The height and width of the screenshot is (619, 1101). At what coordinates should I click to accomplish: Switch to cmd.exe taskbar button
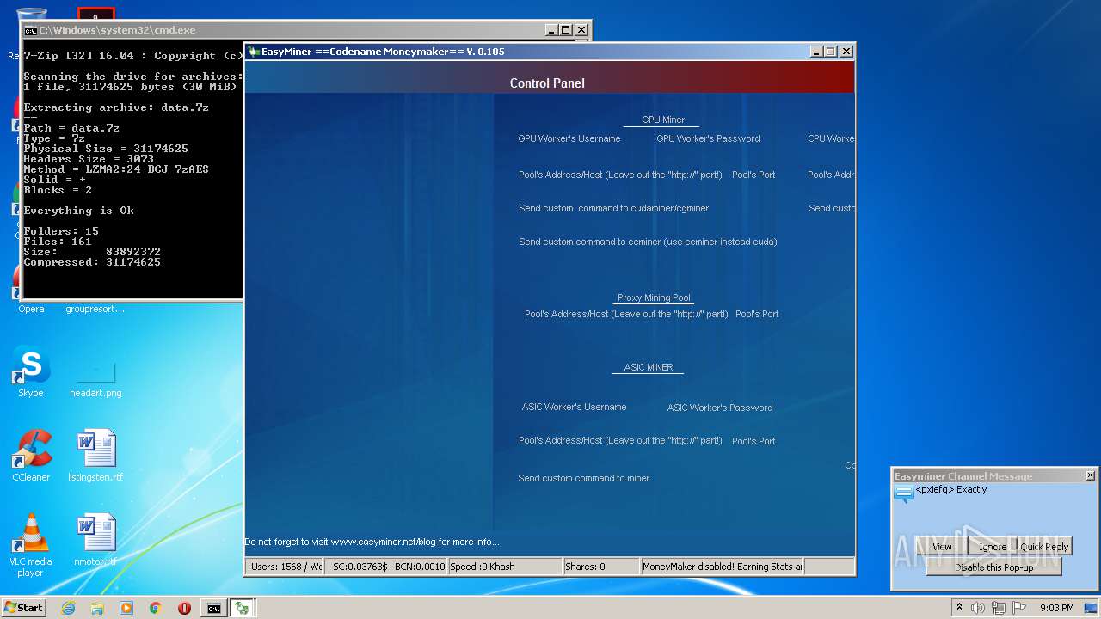[213, 608]
